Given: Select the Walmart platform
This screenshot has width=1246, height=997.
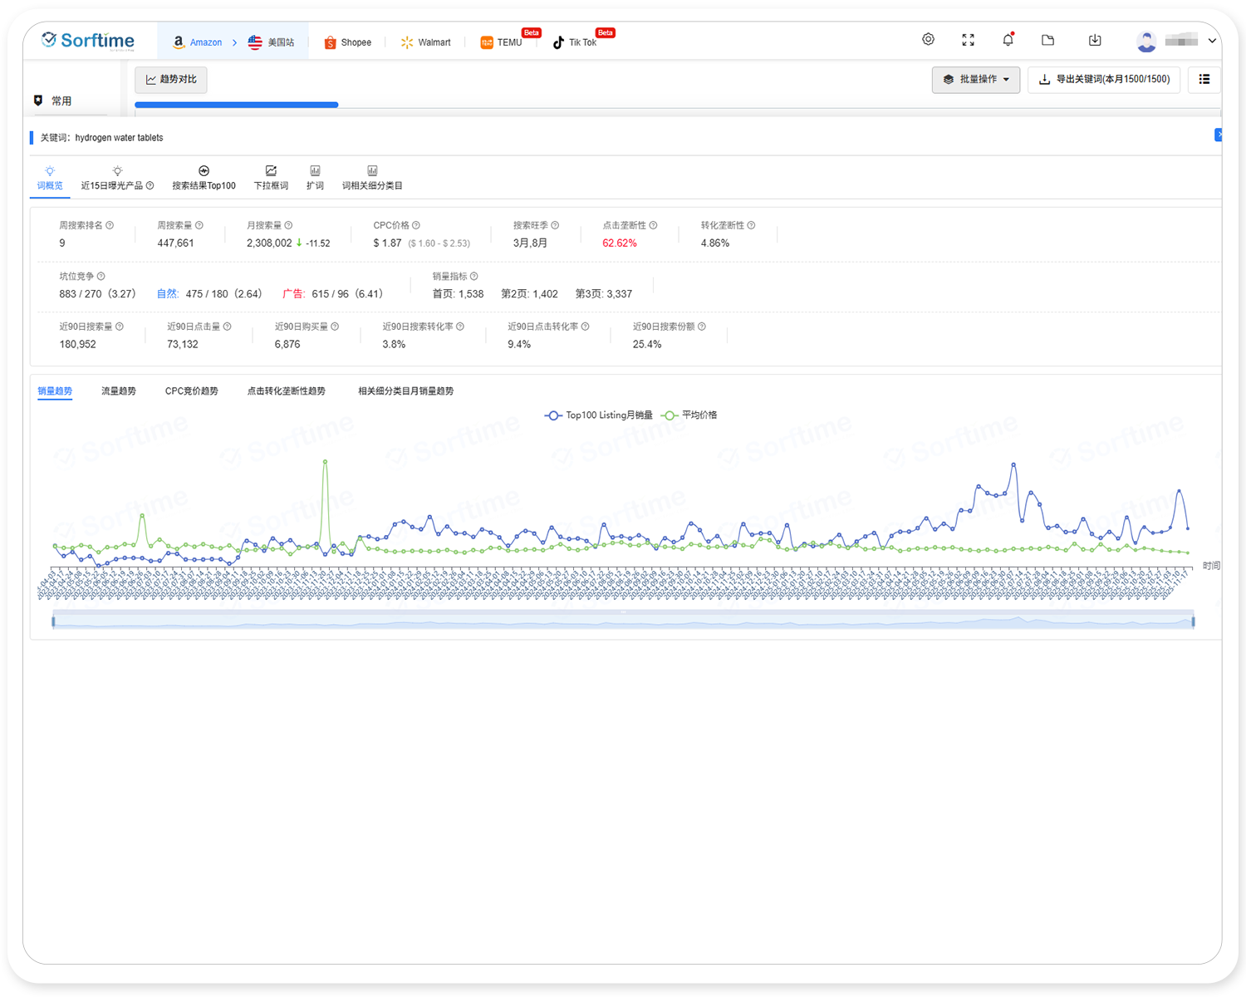Looking at the screenshot, I should (x=425, y=42).
